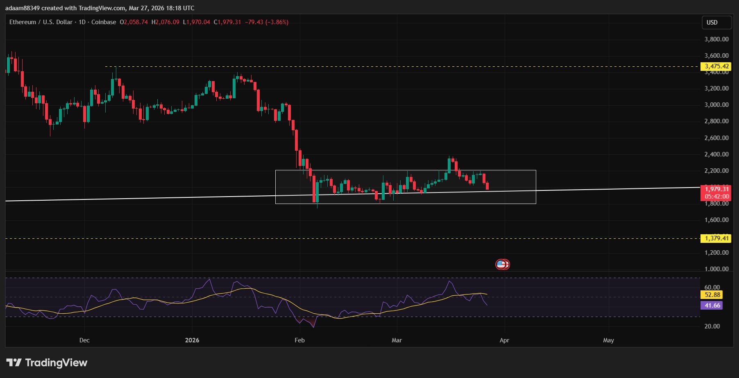739x378 pixels.
Task: Click the 3,600.00 price axis label
Action: (716, 56)
